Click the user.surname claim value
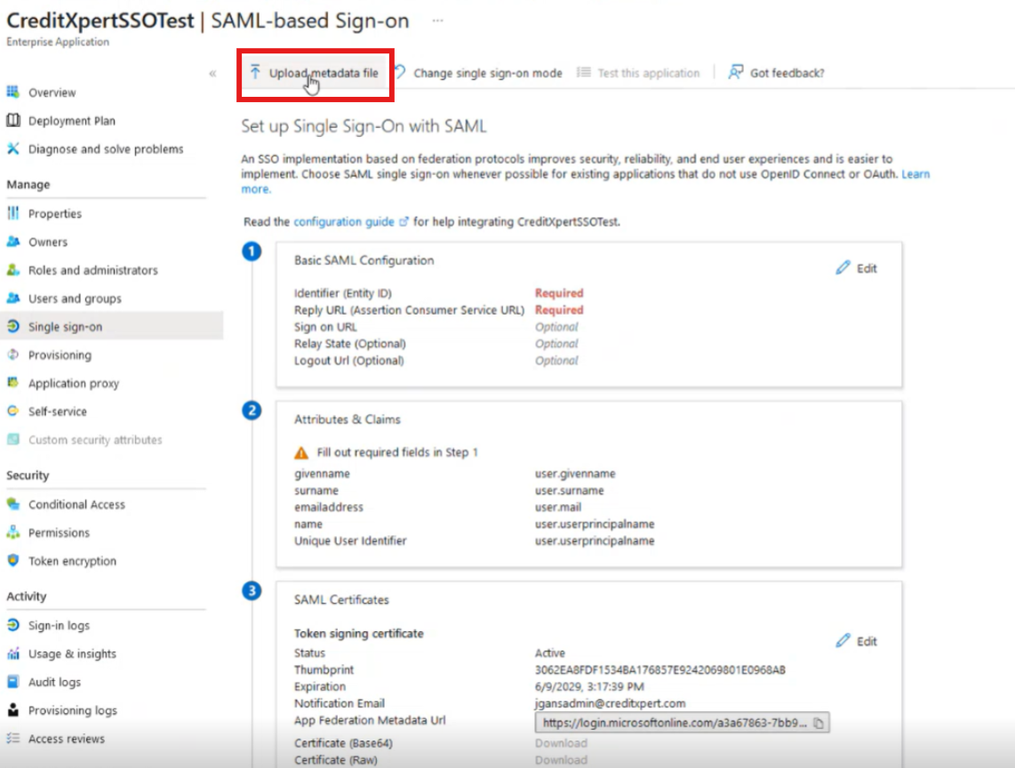 [x=569, y=490]
